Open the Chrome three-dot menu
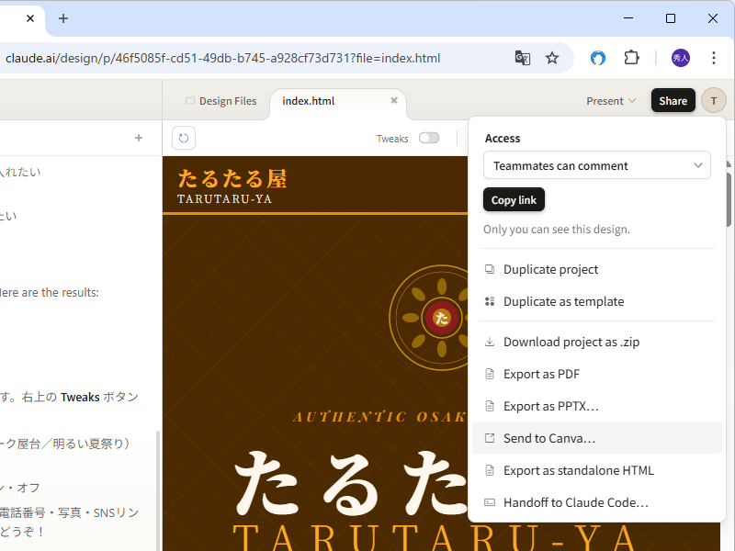The image size is (735, 551). [x=714, y=57]
